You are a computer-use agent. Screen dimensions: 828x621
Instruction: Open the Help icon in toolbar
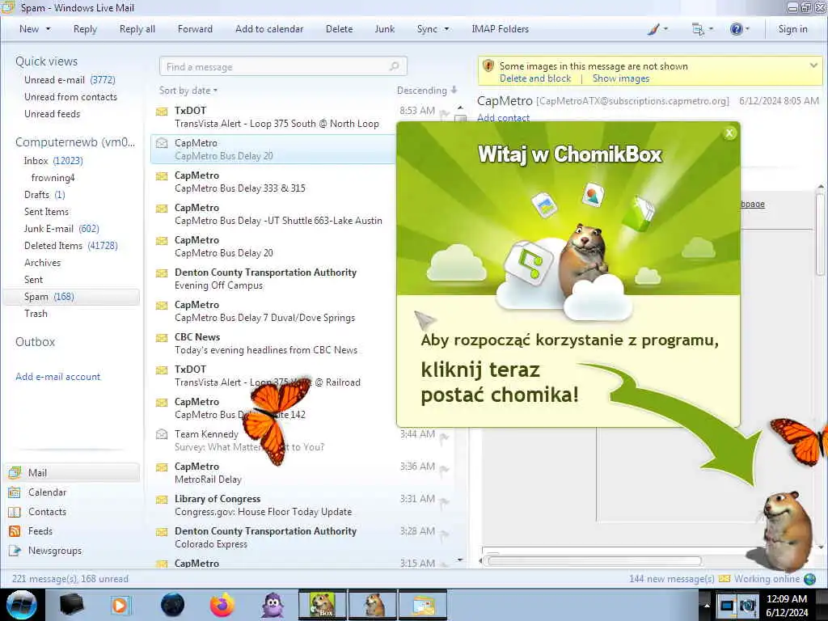click(x=736, y=29)
